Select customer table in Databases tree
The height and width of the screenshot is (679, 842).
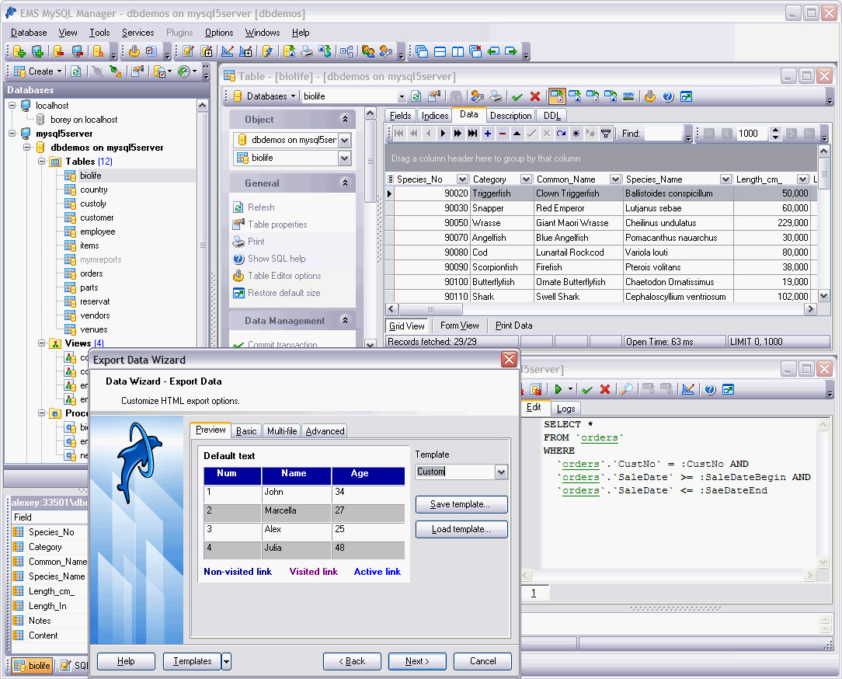96,218
